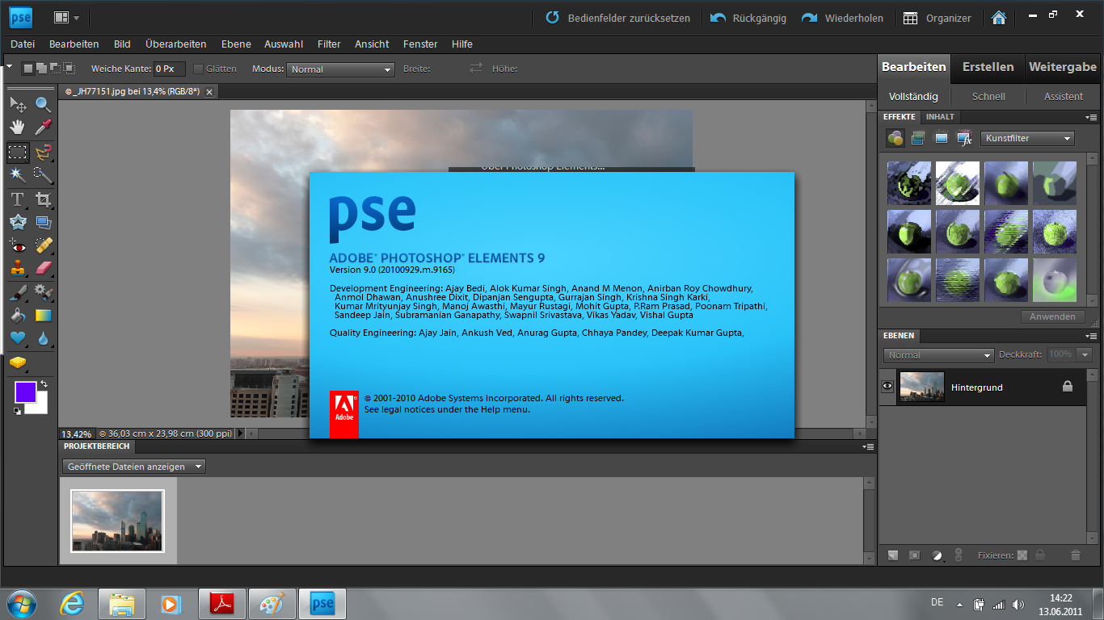The height and width of the screenshot is (620, 1104).
Task: Expand the Effekte panel options menu
Action: coord(1092,117)
